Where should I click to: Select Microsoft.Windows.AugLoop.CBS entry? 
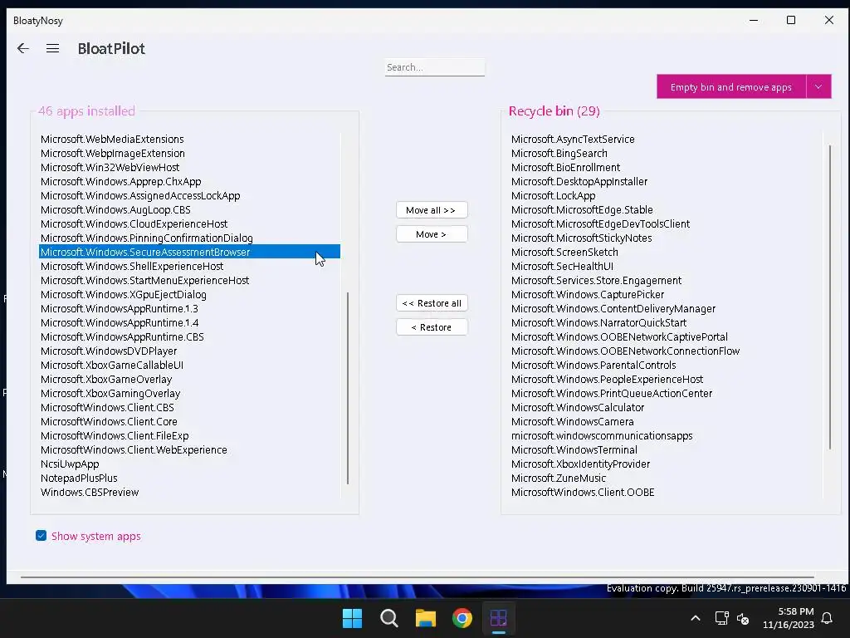[189, 209]
